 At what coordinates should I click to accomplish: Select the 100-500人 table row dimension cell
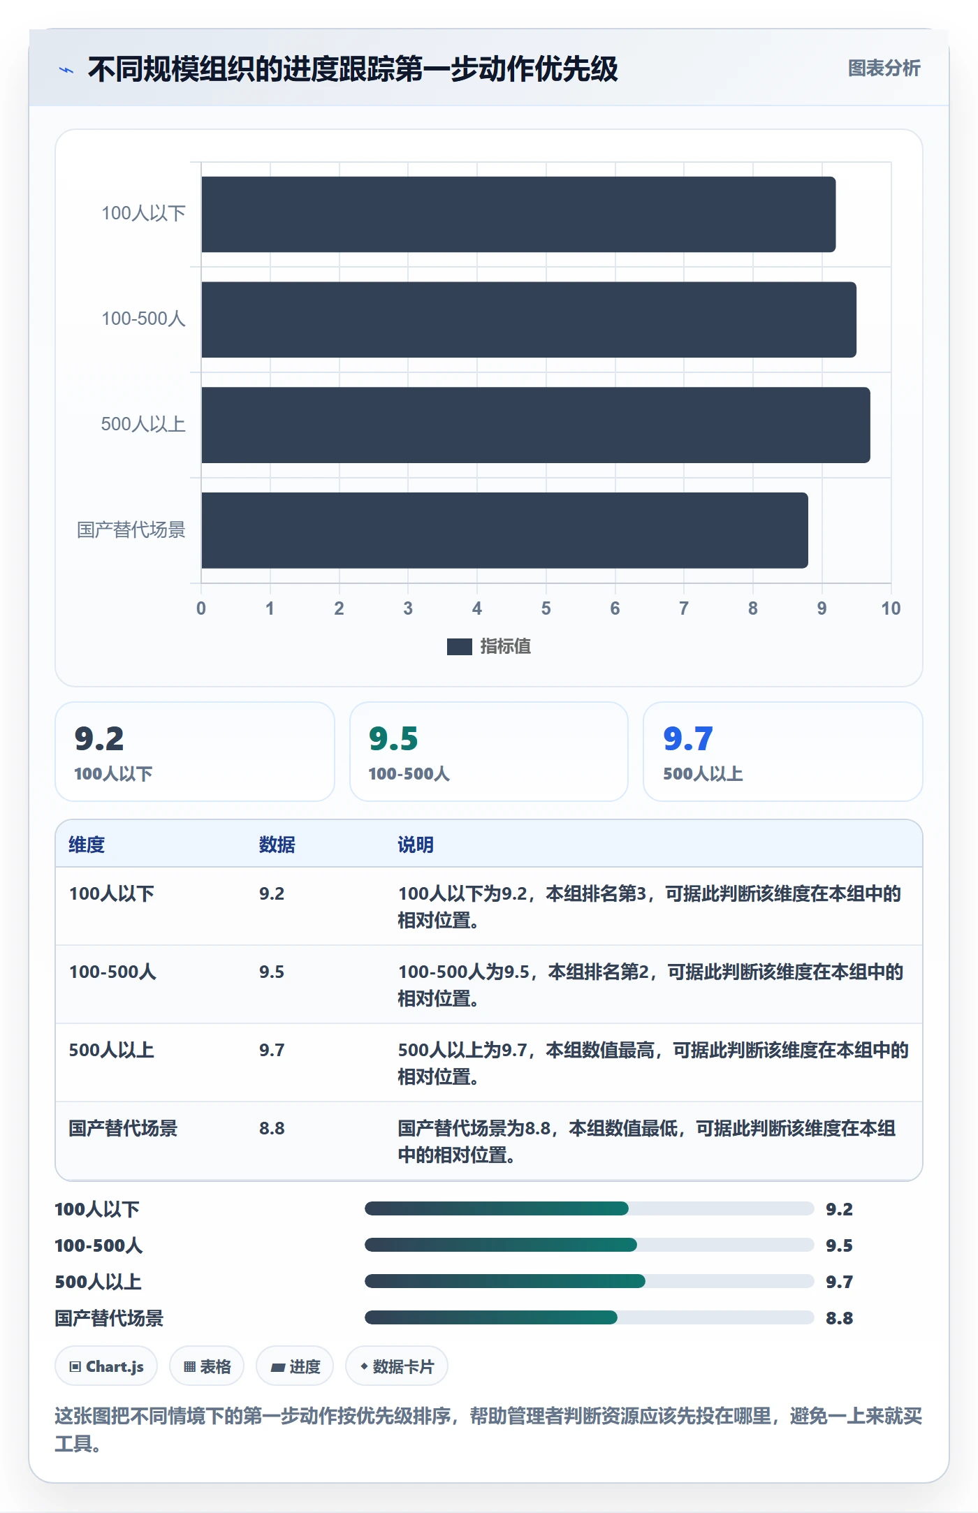coord(112,972)
